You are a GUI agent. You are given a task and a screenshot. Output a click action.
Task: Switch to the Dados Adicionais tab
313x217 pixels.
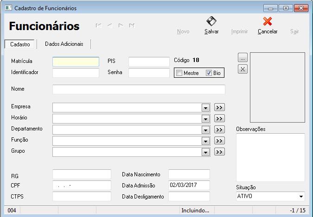click(x=64, y=44)
